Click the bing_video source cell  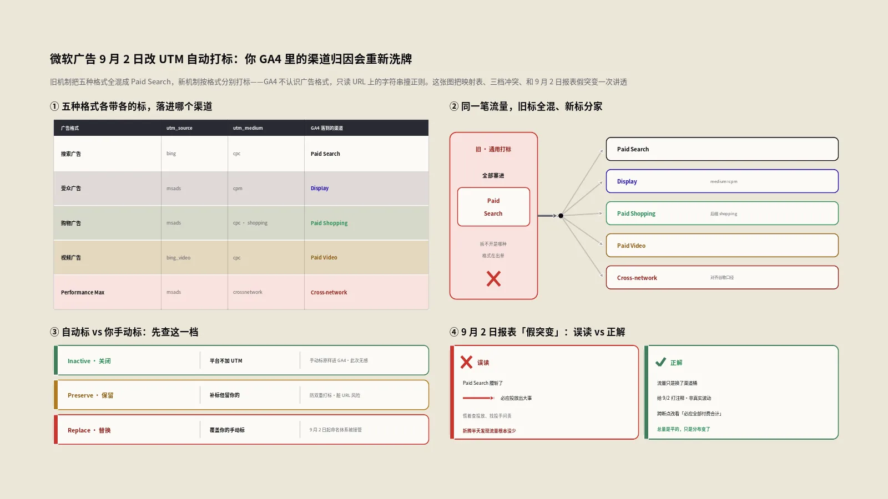click(x=178, y=258)
